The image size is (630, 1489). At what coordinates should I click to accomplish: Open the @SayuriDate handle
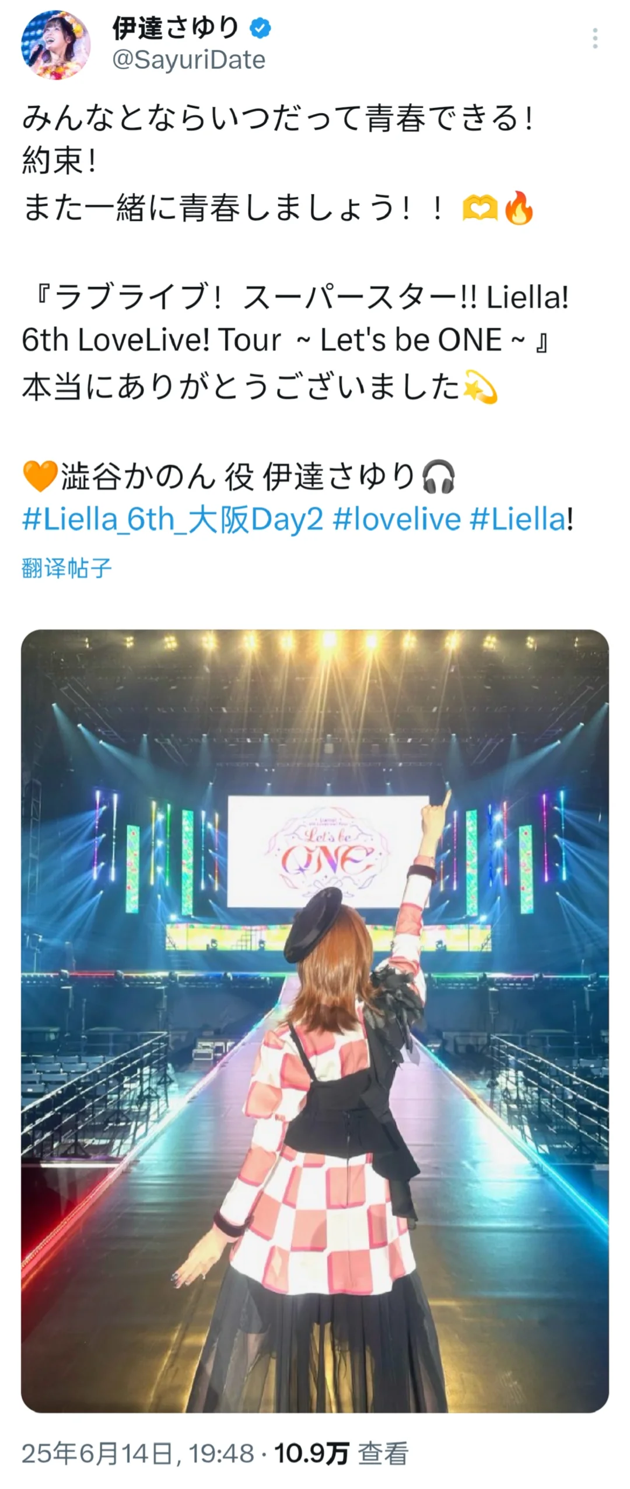pyautogui.click(x=188, y=59)
